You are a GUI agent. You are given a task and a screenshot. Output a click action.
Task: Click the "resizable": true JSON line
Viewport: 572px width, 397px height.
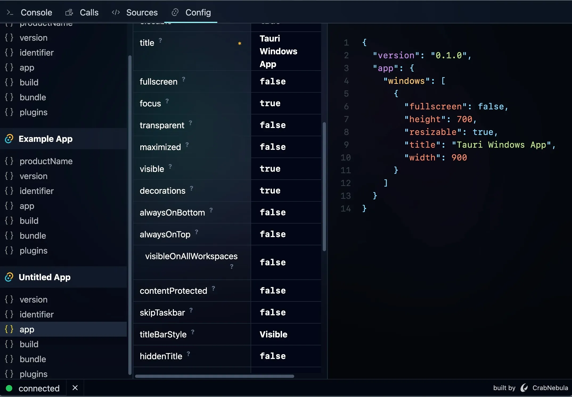click(451, 132)
